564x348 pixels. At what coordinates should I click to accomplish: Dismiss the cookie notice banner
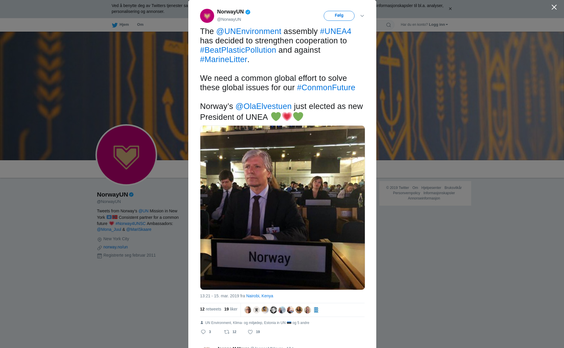click(x=450, y=9)
